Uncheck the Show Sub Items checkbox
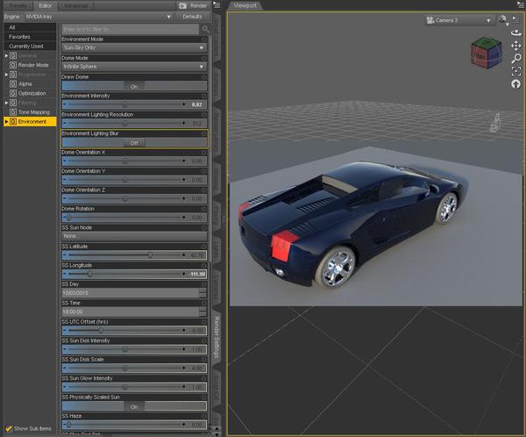This screenshot has height=437, width=526. coord(9,428)
